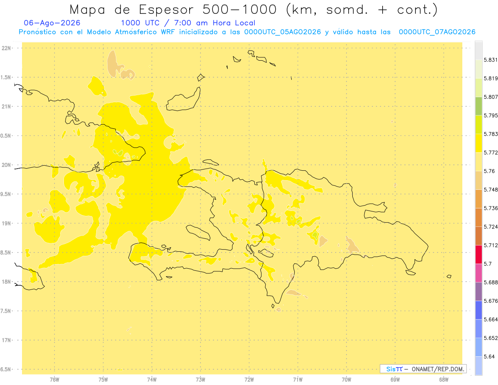Click the 68W longitude label
Screen dimensions: 498x385
(444, 380)
